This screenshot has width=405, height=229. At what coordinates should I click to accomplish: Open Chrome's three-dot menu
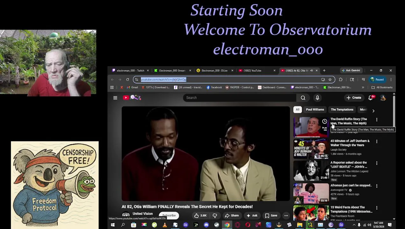pyautogui.click(x=391, y=80)
